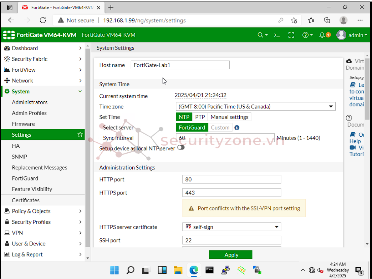Click the Host name input field
The width and height of the screenshot is (372, 279).
coord(180,65)
